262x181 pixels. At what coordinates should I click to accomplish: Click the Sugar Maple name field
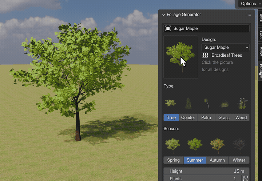206,28
